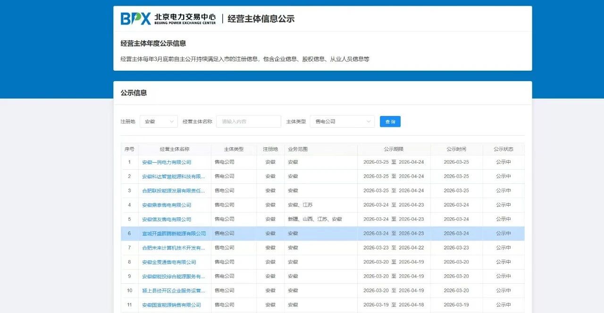Screen dimensions: 604x313
Task: Click row number 7 cell
Action: [129, 248]
